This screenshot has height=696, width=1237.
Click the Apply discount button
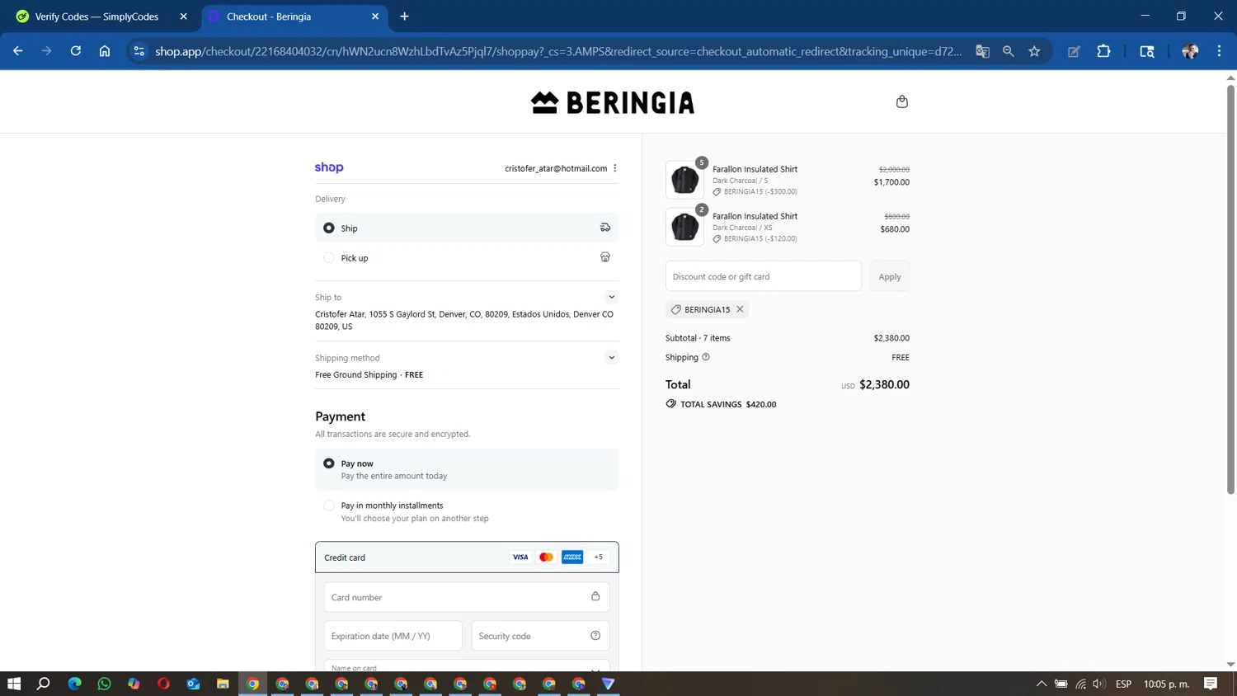pos(890,276)
